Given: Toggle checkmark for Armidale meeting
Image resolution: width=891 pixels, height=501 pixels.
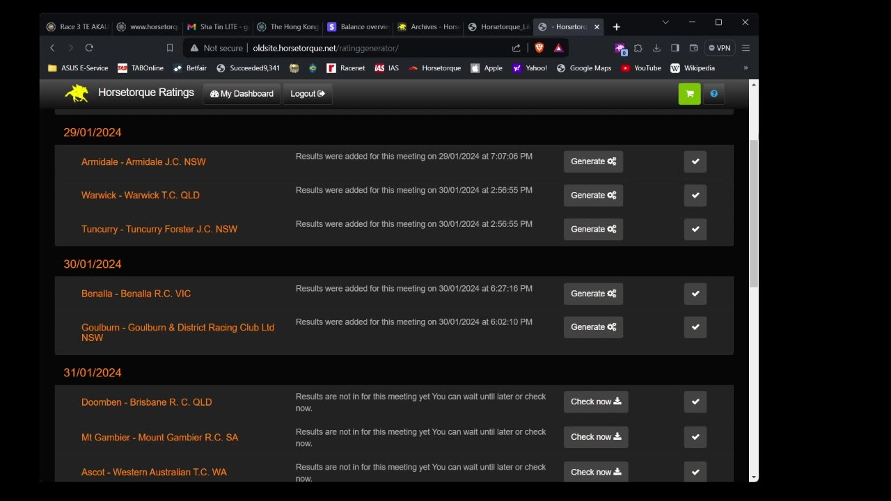Looking at the screenshot, I should [695, 161].
